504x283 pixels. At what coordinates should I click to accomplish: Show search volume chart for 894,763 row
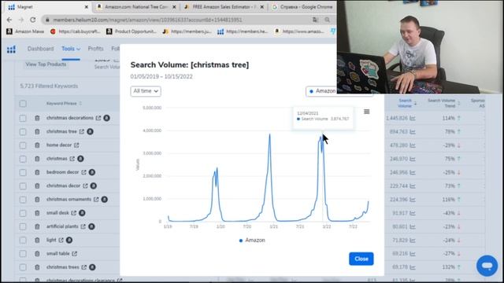tap(413, 132)
